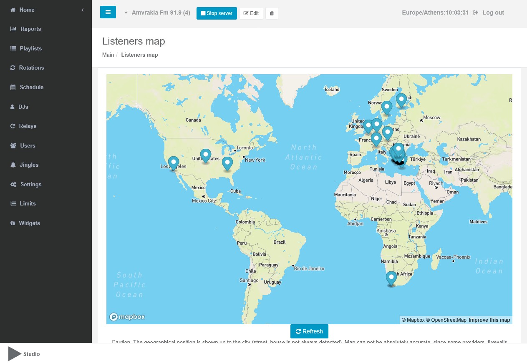Image resolution: width=527 pixels, height=363 pixels.
Task: Delete the server with the trash icon
Action: (x=272, y=13)
